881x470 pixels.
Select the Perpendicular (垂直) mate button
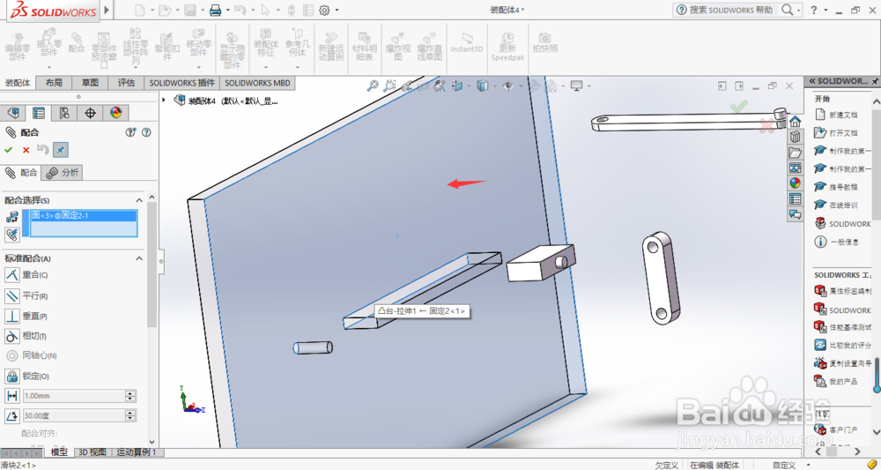(12, 316)
